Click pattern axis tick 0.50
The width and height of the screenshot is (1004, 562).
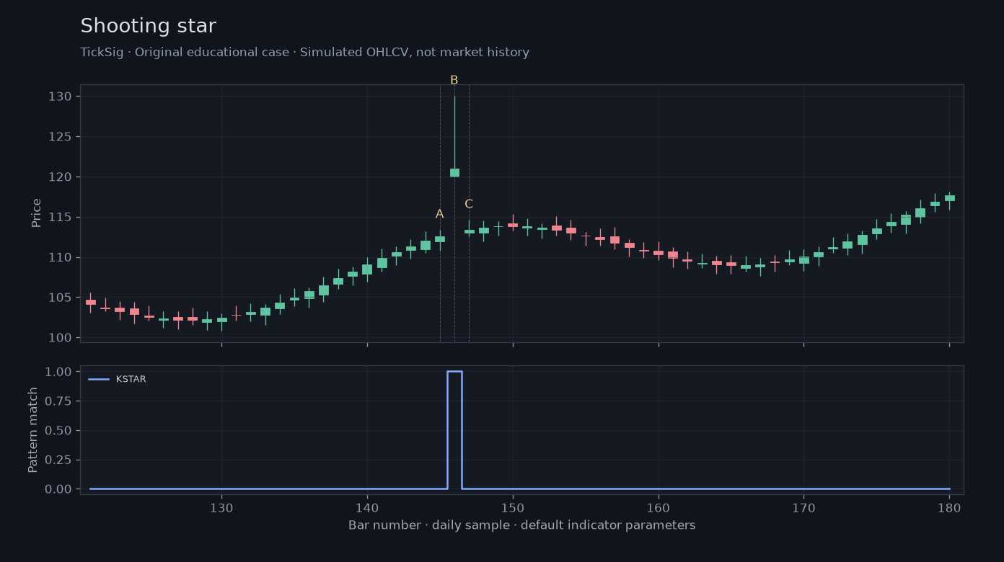(59, 431)
